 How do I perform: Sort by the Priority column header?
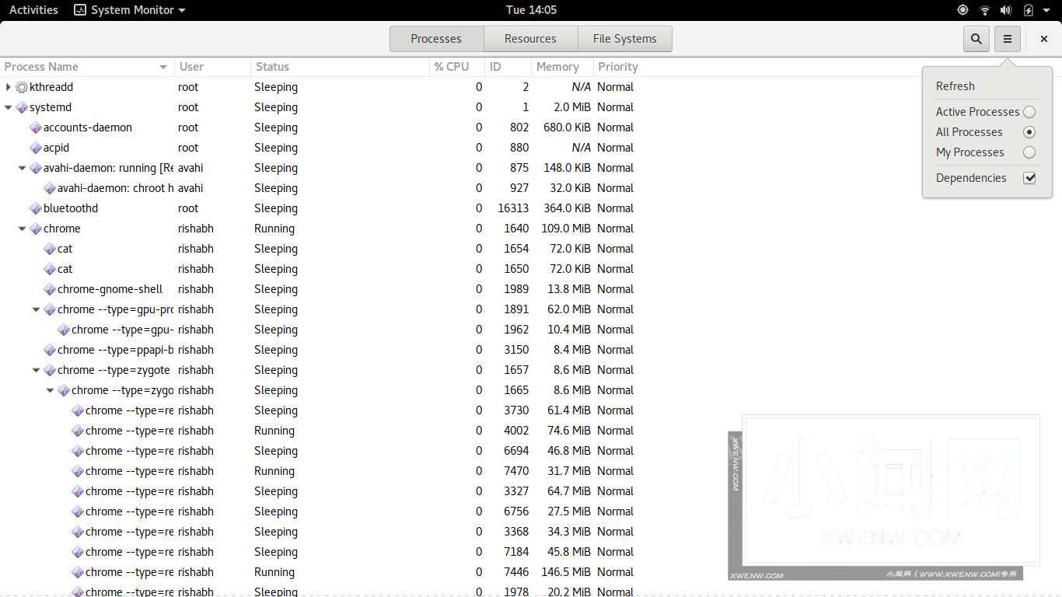click(x=618, y=67)
